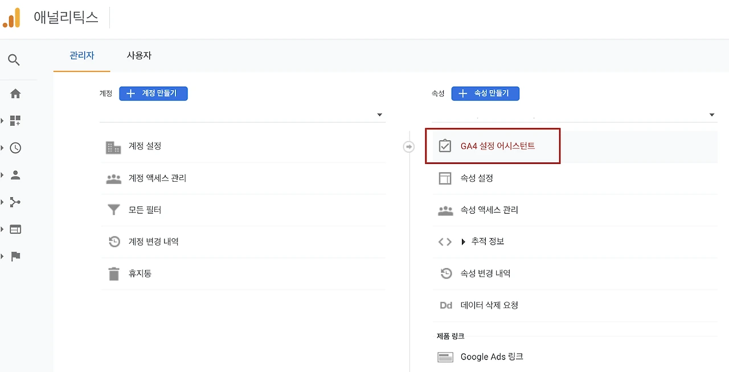Click the circular arrow between account and property columns
This screenshot has height=372, width=729.
pos(408,147)
